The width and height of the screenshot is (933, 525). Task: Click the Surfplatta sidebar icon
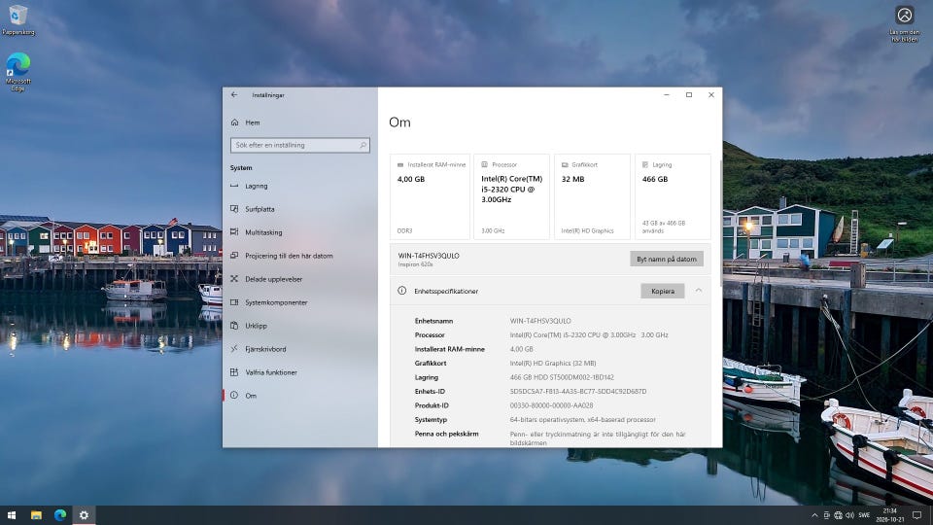click(x=234, y=209)
